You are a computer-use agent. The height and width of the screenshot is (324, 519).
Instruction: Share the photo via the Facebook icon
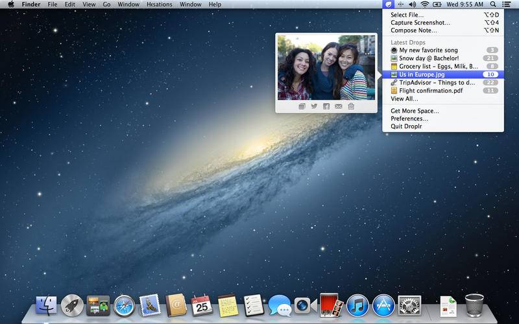point(326,106)
